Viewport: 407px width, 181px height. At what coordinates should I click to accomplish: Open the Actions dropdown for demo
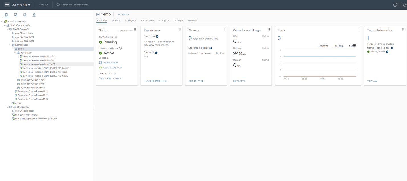pos(123,14)
